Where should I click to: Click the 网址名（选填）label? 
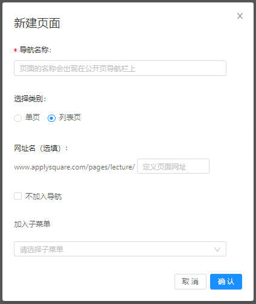41,148
